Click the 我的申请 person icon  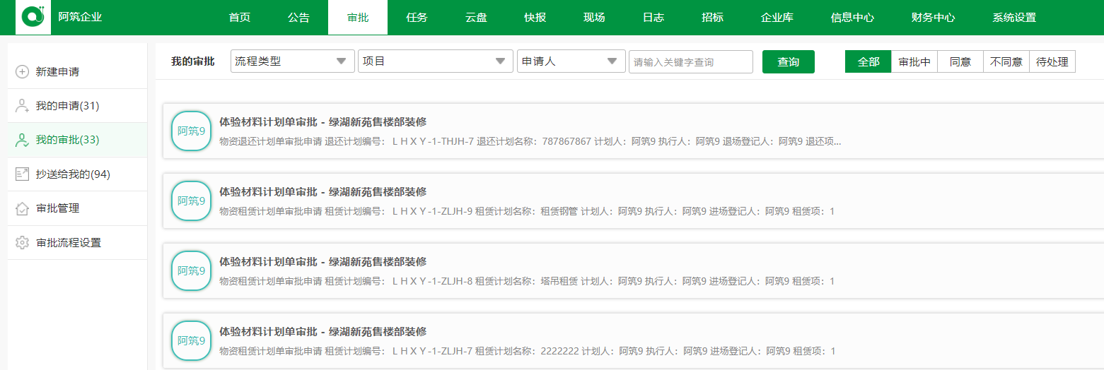click(x=22, y=106)
